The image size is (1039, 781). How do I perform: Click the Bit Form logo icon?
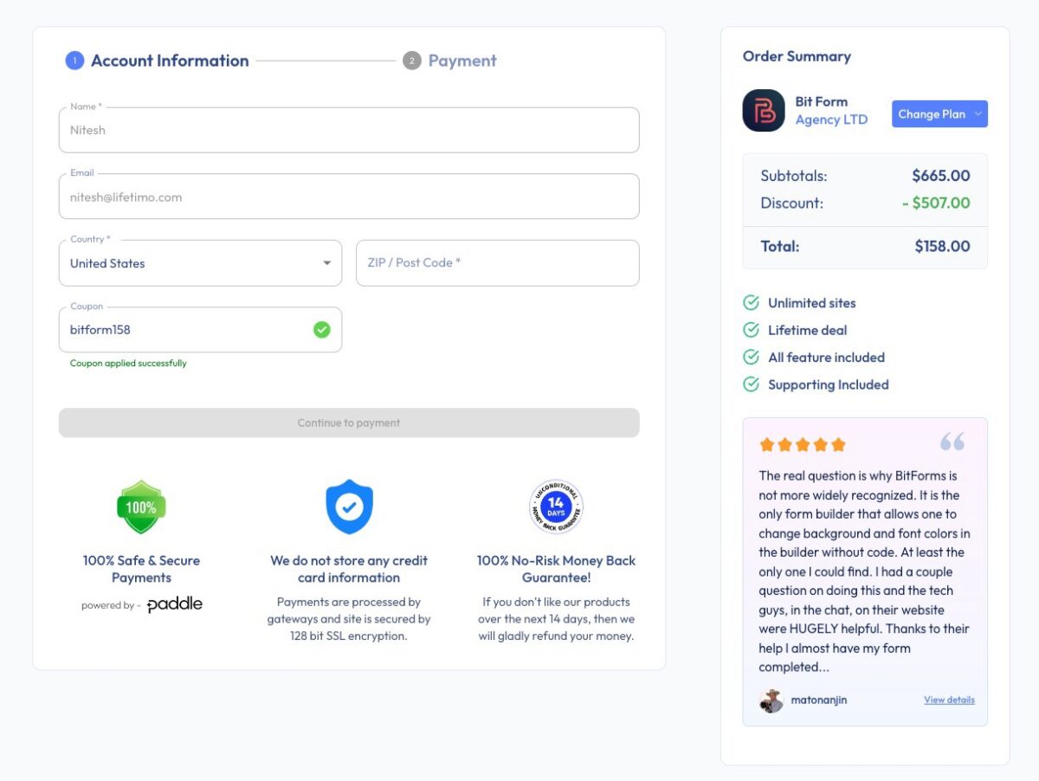click(763, 111)
